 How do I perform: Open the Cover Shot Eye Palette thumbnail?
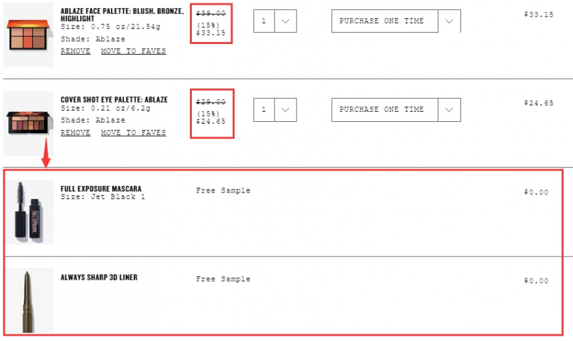coord(28,123)
